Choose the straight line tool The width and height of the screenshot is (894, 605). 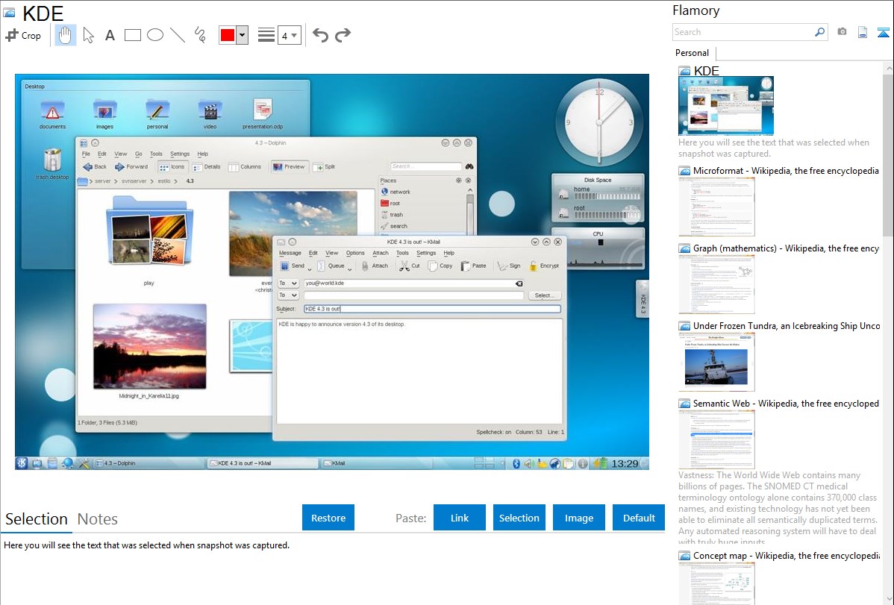178,35
